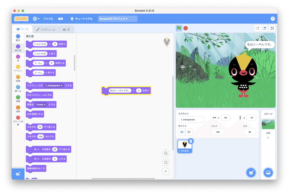The image size is (289, 195).
Task: Click the 次のコスチュームにする block
Action: 39,95
